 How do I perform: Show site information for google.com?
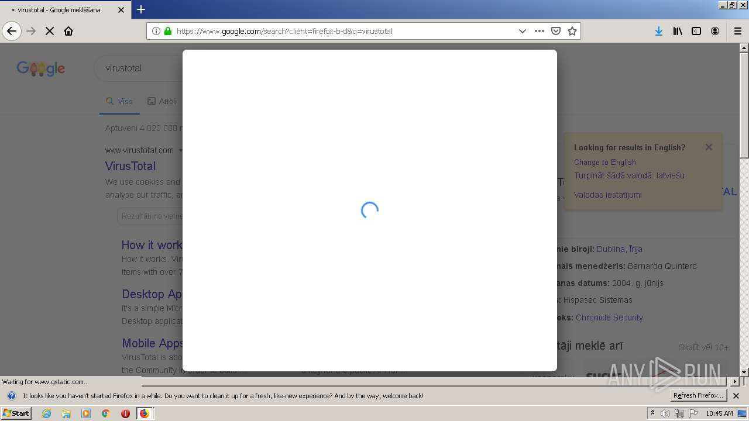pyautogui.click(x=156, y=31)
